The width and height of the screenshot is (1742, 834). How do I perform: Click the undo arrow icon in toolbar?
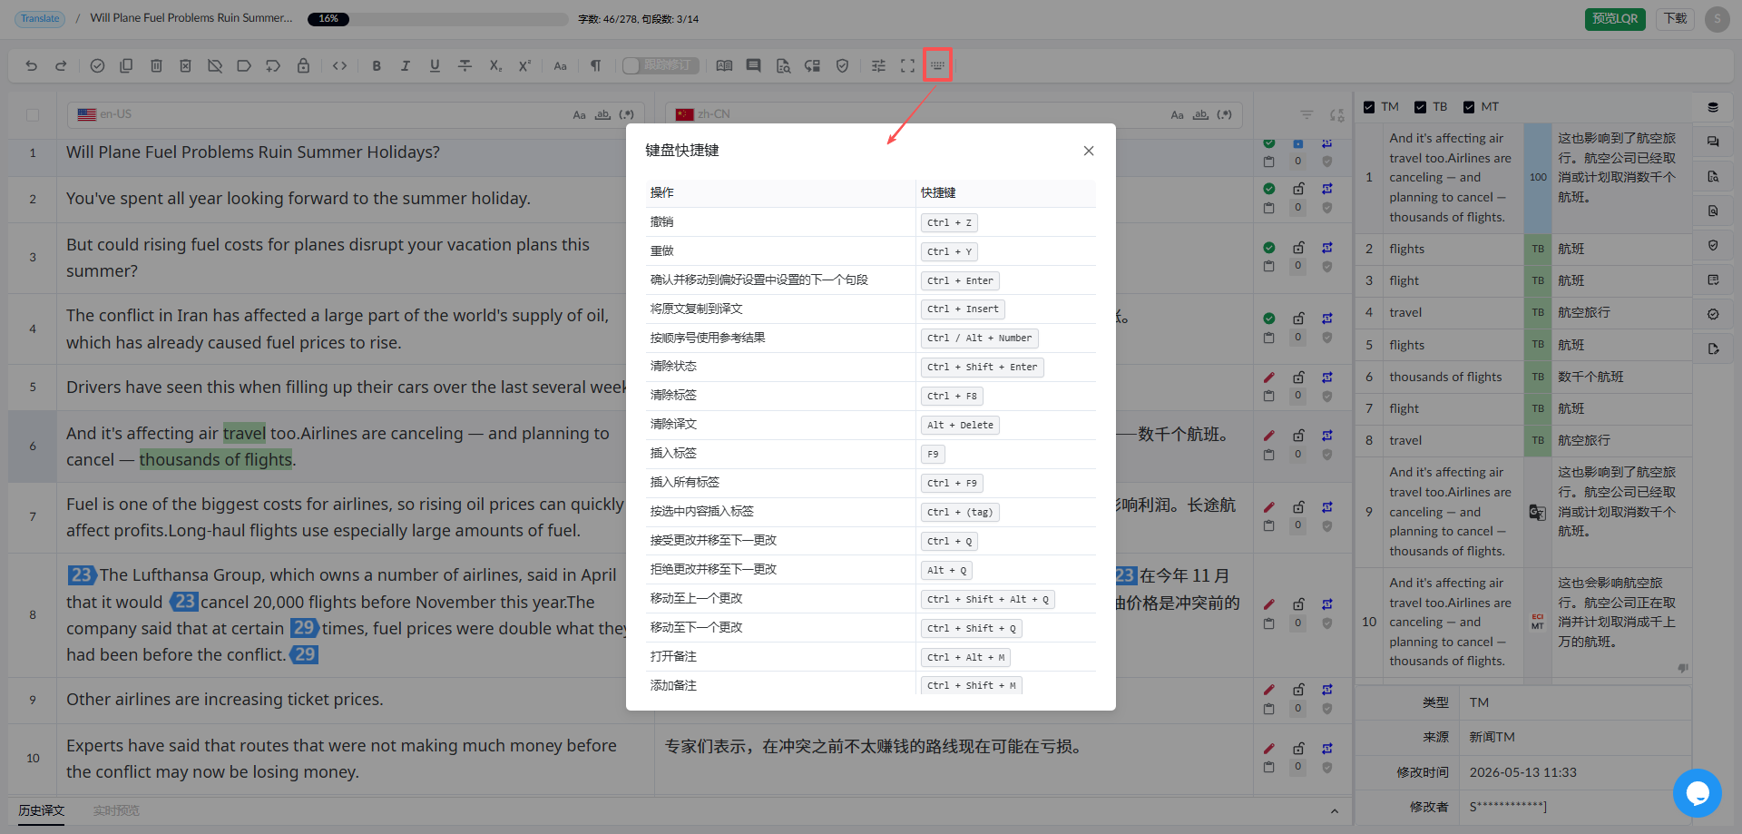click(32, 65)
